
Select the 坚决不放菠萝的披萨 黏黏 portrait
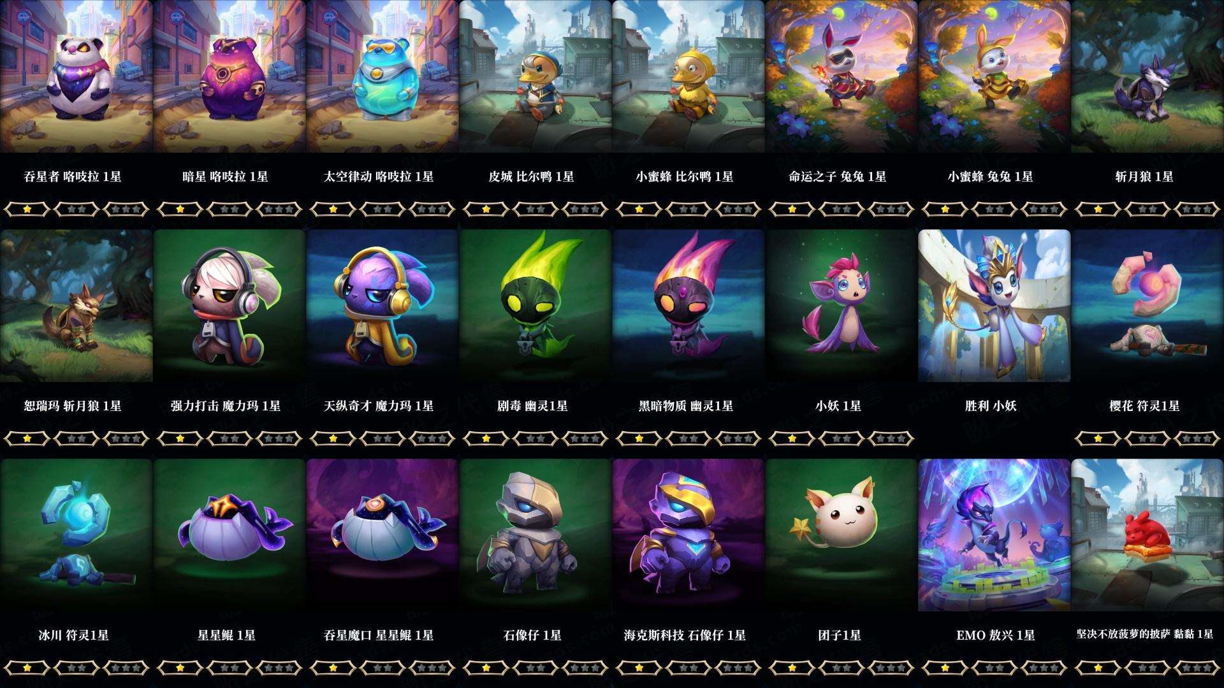point(1147,535)
